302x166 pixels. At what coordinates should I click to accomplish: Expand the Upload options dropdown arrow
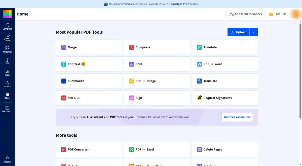click(254, 32)
